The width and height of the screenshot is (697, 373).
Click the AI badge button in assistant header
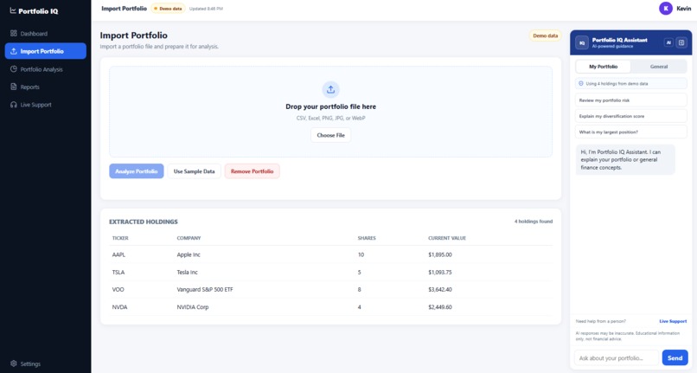668,42
